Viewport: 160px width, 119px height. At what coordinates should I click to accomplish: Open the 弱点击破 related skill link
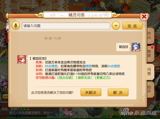click(x=65, y=78)
